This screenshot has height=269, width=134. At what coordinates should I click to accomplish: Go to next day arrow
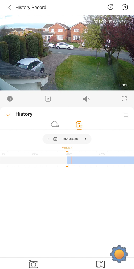pos(86,139)
